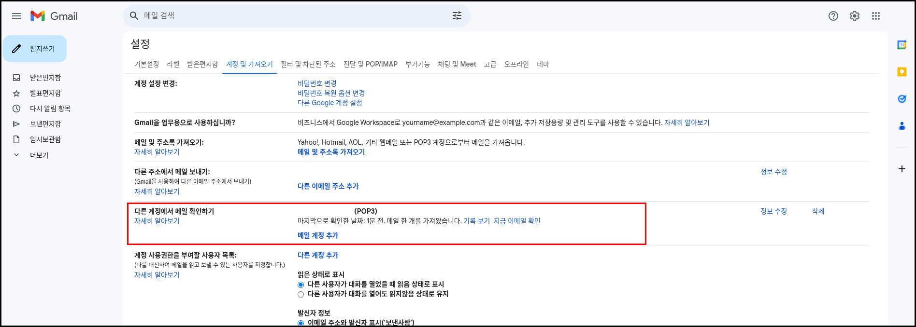
Task: Open 다시 알림 항목 in sidebar
Action: (50, 109)
